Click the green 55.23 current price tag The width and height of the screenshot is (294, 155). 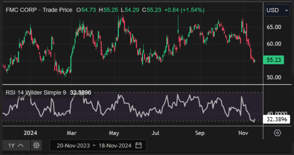(x=273, y=60)
